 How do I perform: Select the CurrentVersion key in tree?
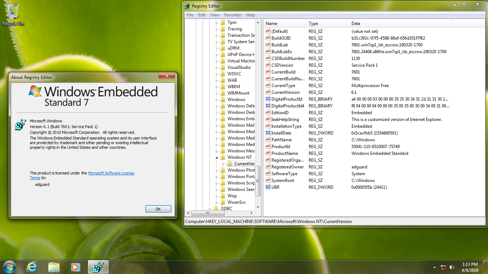(244, 164)
